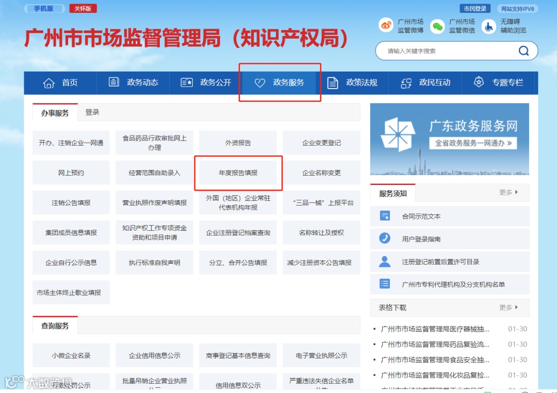The width and height of the screenshot is (557, 393).
Task: Click the 企业名称变更 tile
Action: (x=321, y=173)
